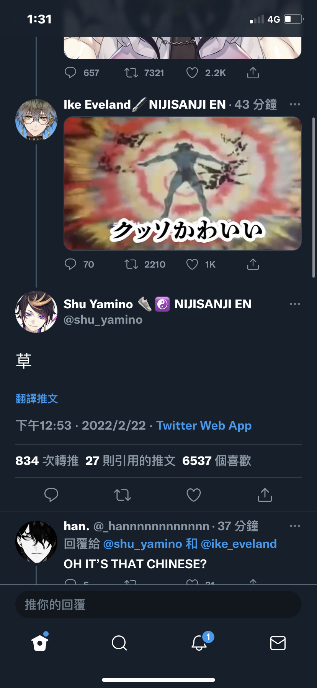Open Notifications tab with 1 badge
317x688 pixels.
(199, 642)
